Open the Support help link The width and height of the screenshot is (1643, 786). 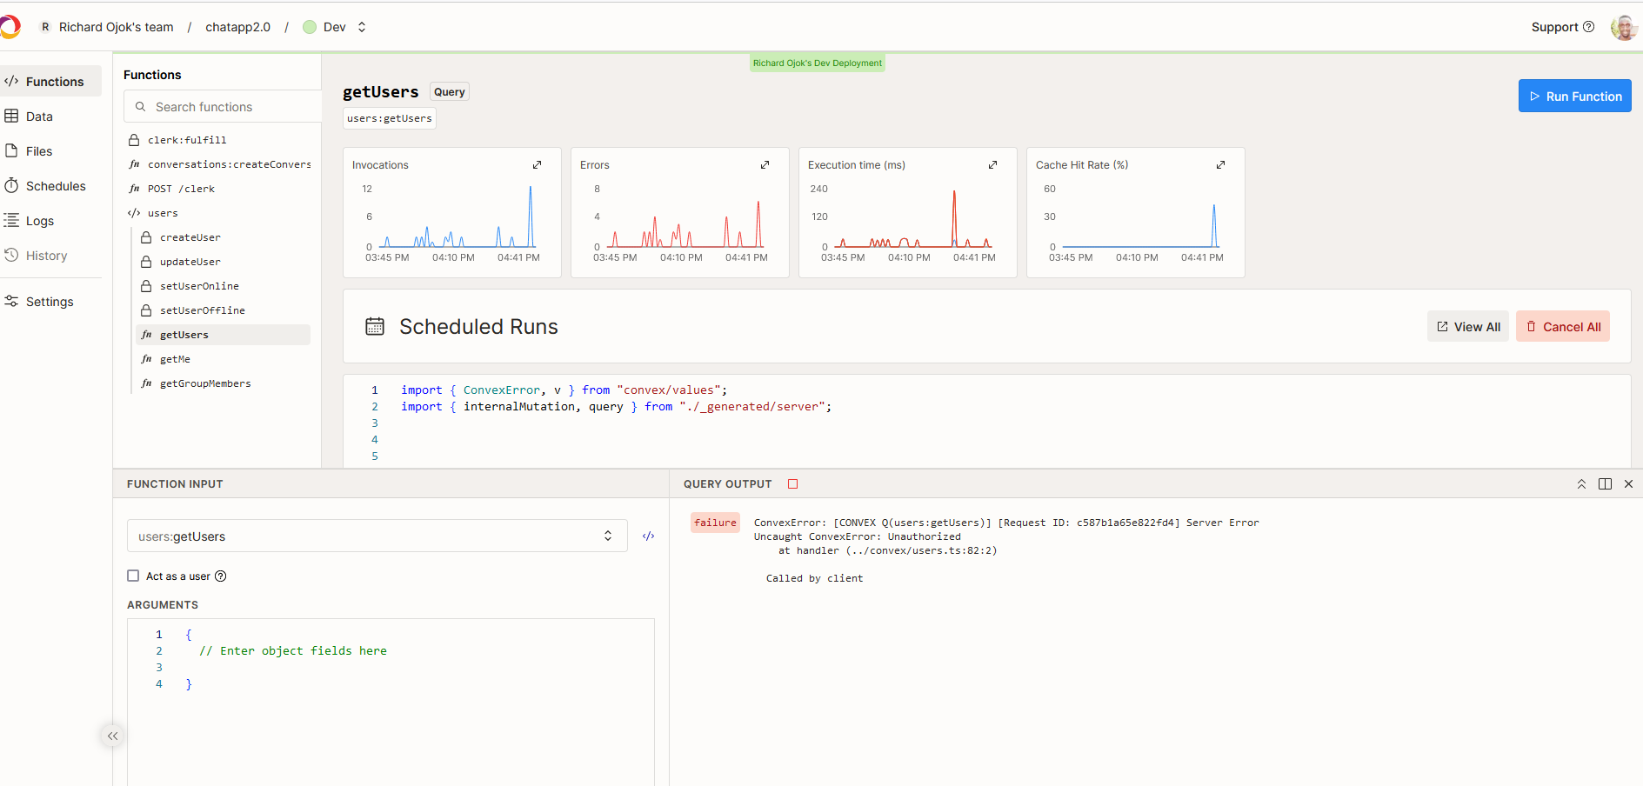coord(1562,27)
